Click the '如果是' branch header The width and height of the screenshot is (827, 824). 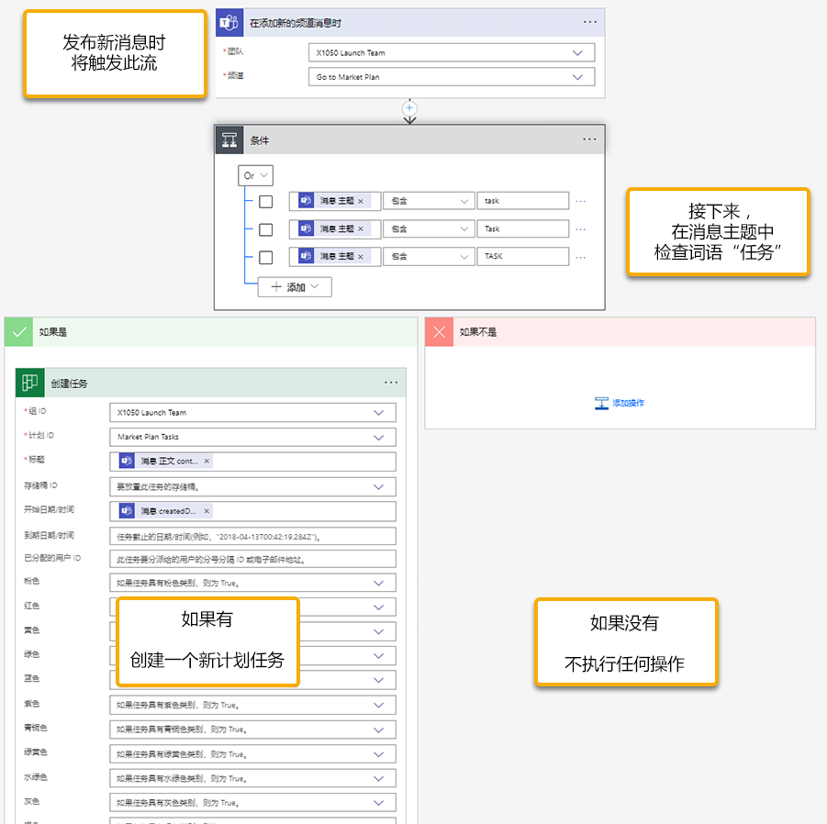[x=211, y=332]
